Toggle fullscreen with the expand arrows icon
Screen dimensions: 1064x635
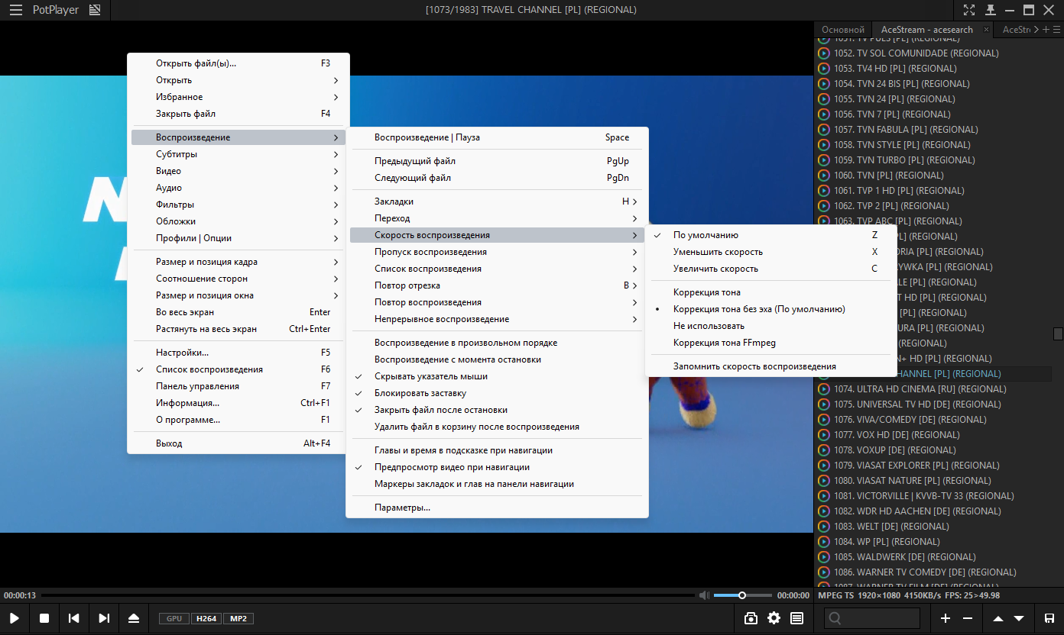point(969,10)
